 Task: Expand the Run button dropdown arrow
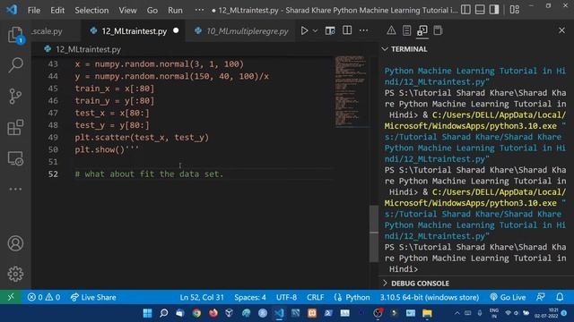[x=315, y=31]
